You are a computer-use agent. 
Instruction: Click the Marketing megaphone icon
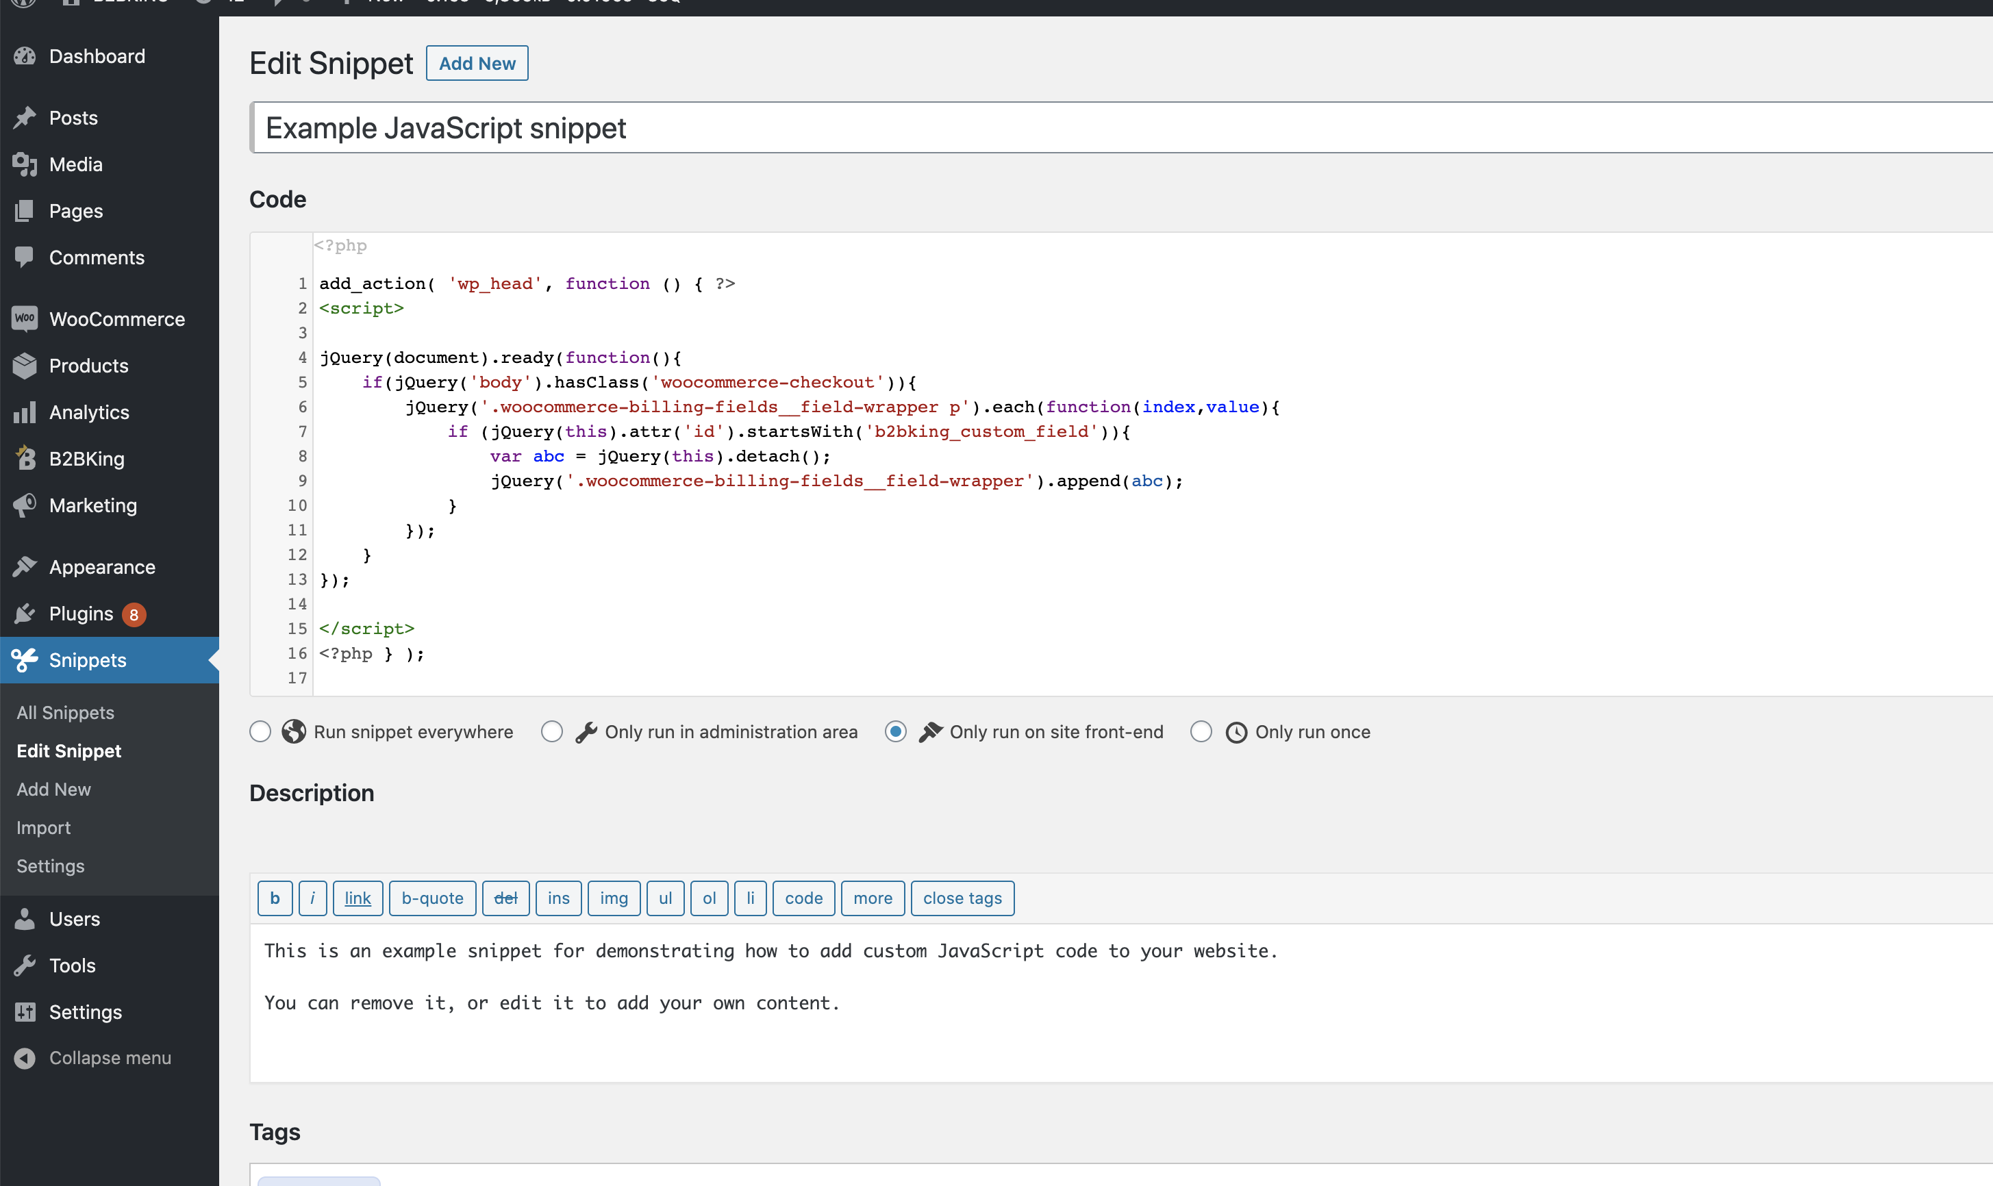tap(25, 505)
